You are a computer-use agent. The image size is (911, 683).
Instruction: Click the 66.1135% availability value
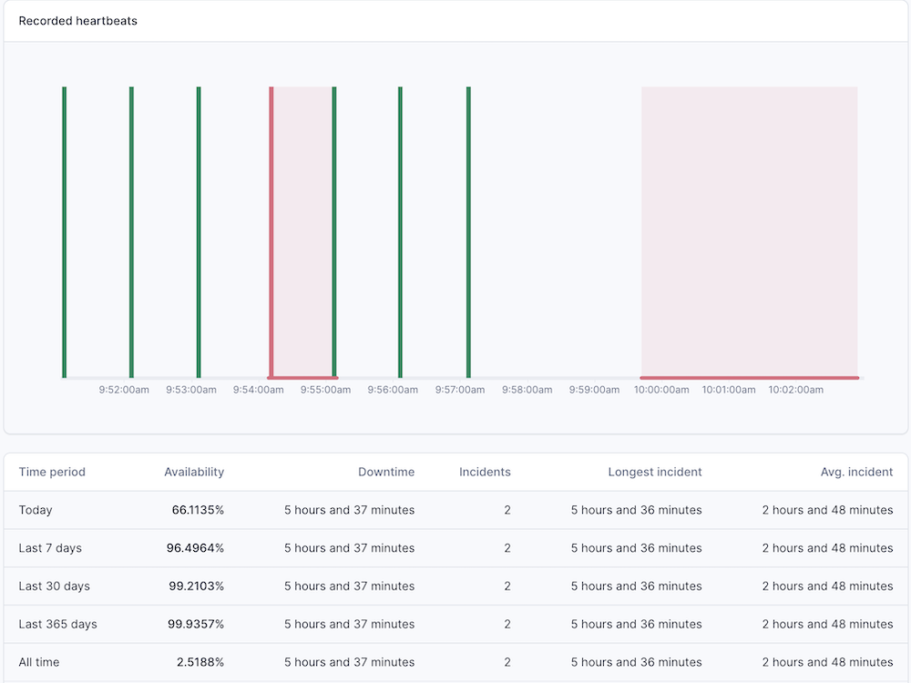point(198,510)
